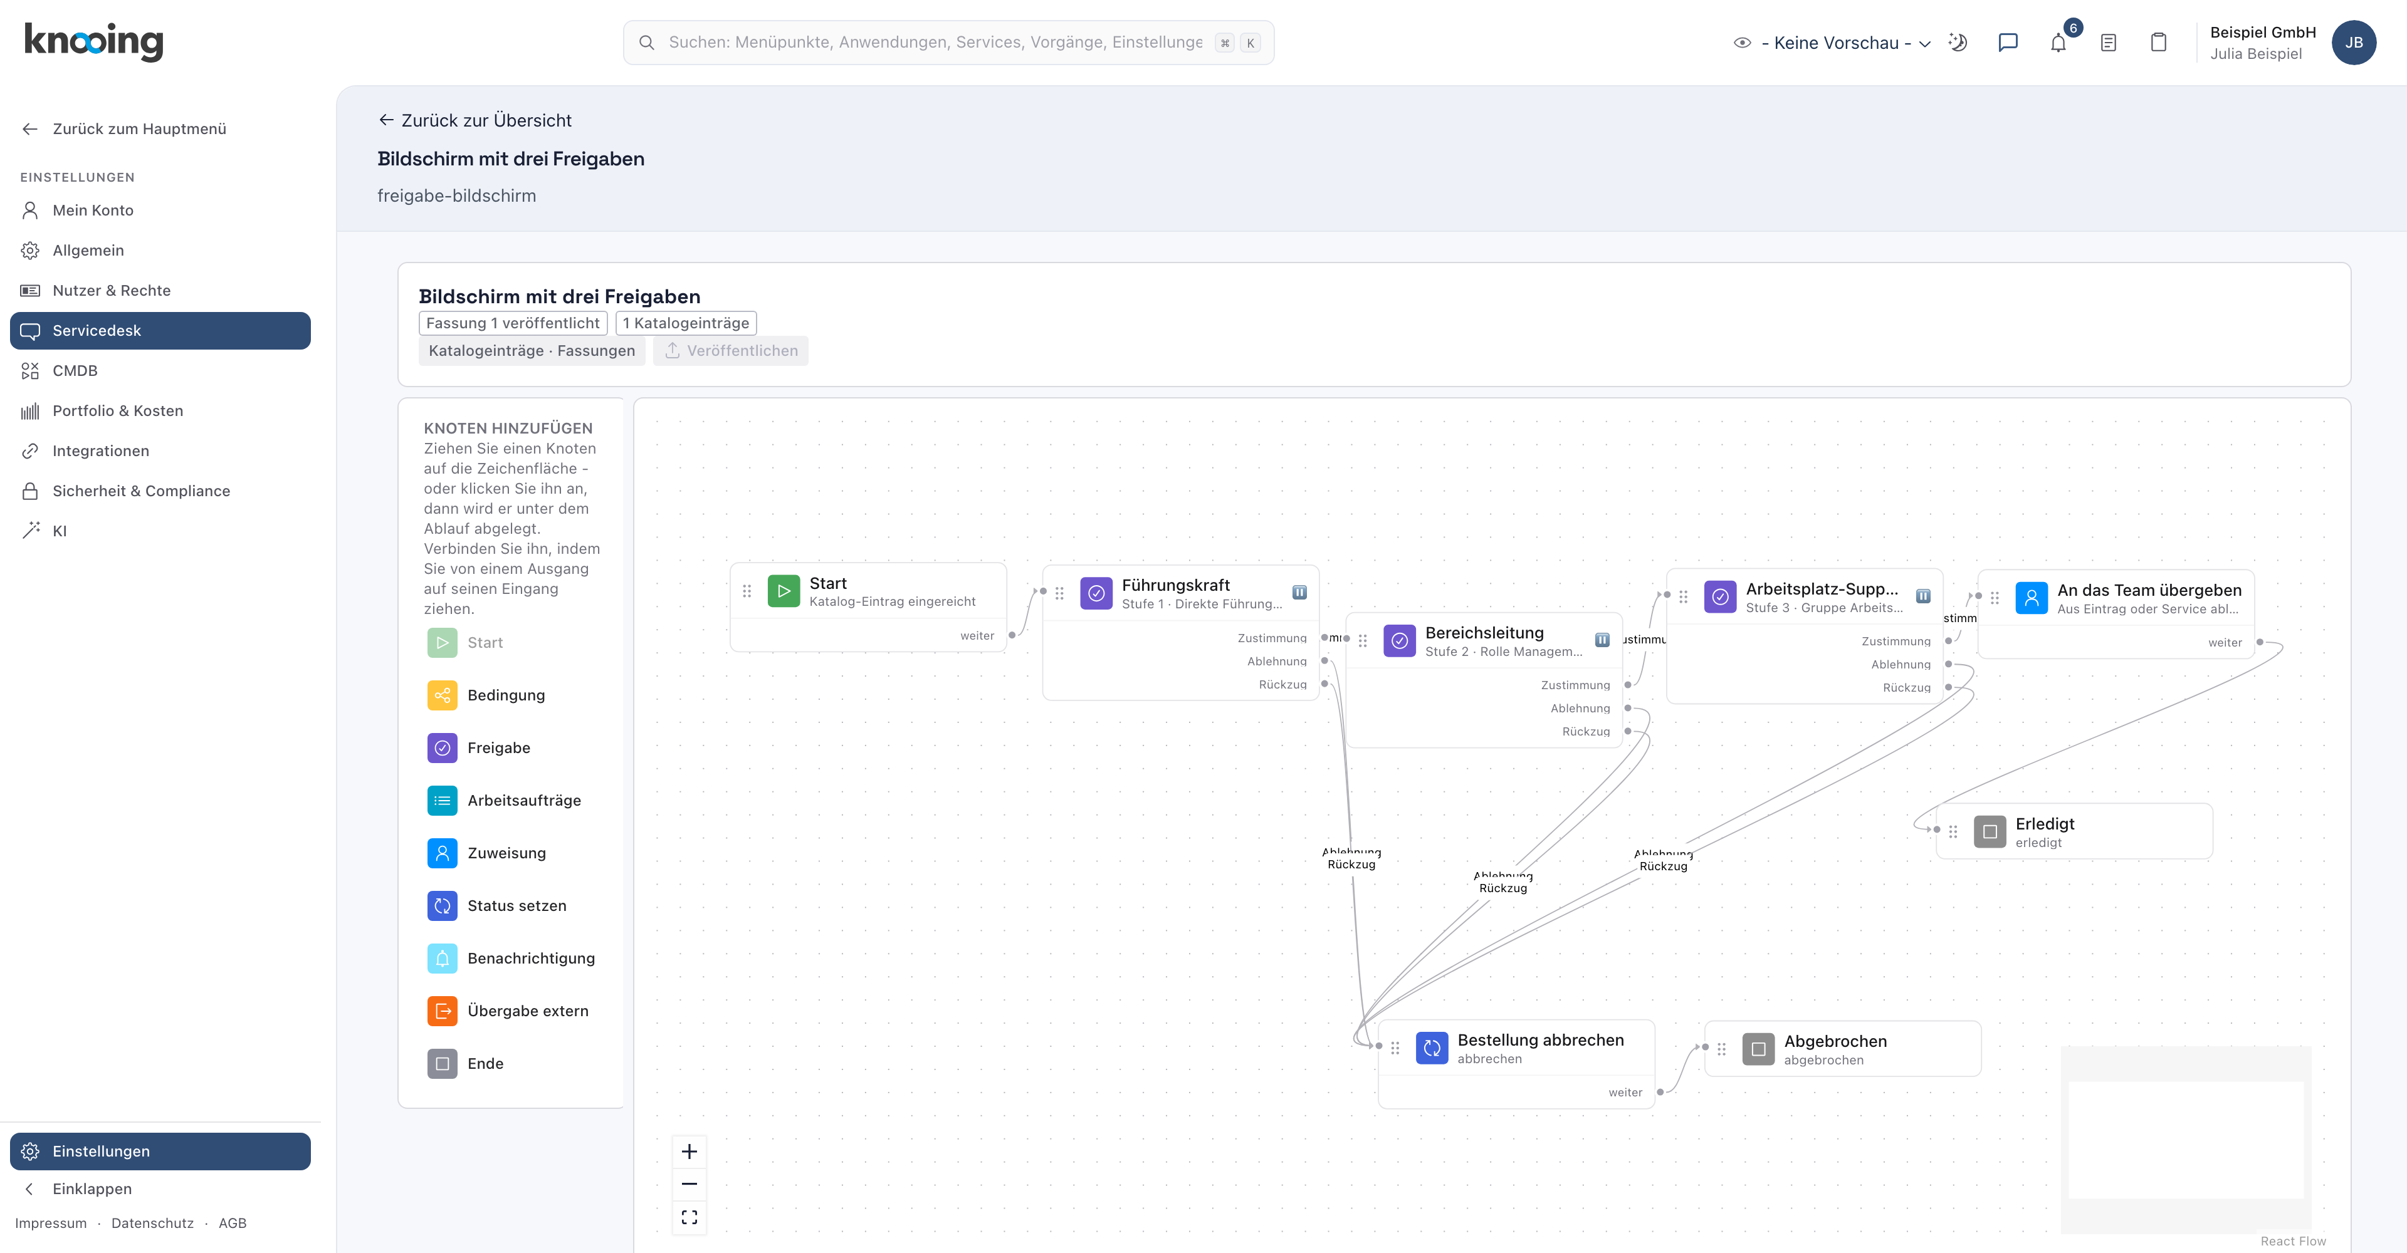Image resolution: width=2407 pixels, height=1253 pixels.
Task: Click the JB user avatar
Action: 2354,43
